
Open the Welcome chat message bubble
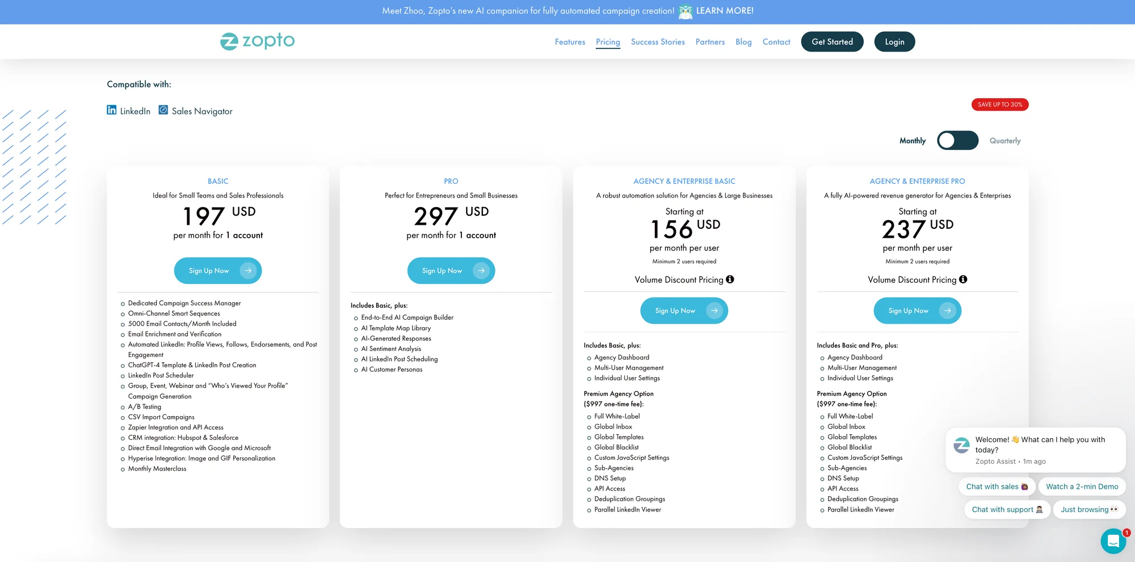[x=1036, y=450]
